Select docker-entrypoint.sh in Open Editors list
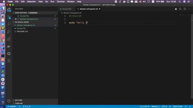This screenshot has width=193, height=108. 35,19
